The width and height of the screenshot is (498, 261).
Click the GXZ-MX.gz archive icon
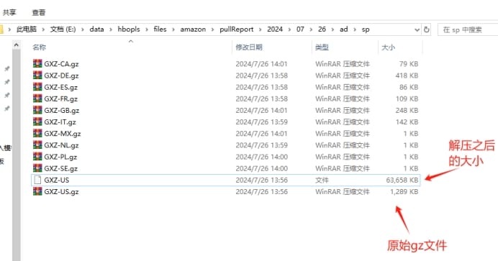(37, 133)
